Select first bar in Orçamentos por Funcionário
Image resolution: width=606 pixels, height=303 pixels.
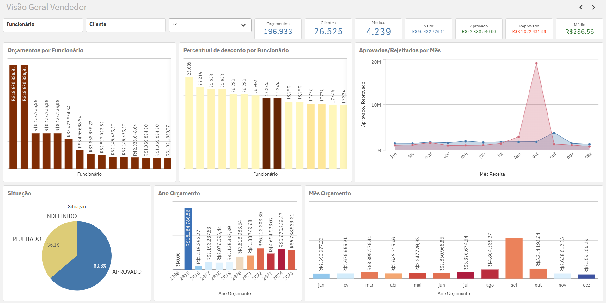[x=13, y=117]
